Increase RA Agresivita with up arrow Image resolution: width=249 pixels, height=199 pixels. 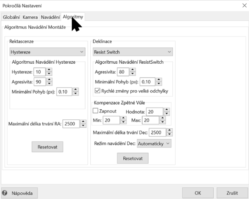49,80
